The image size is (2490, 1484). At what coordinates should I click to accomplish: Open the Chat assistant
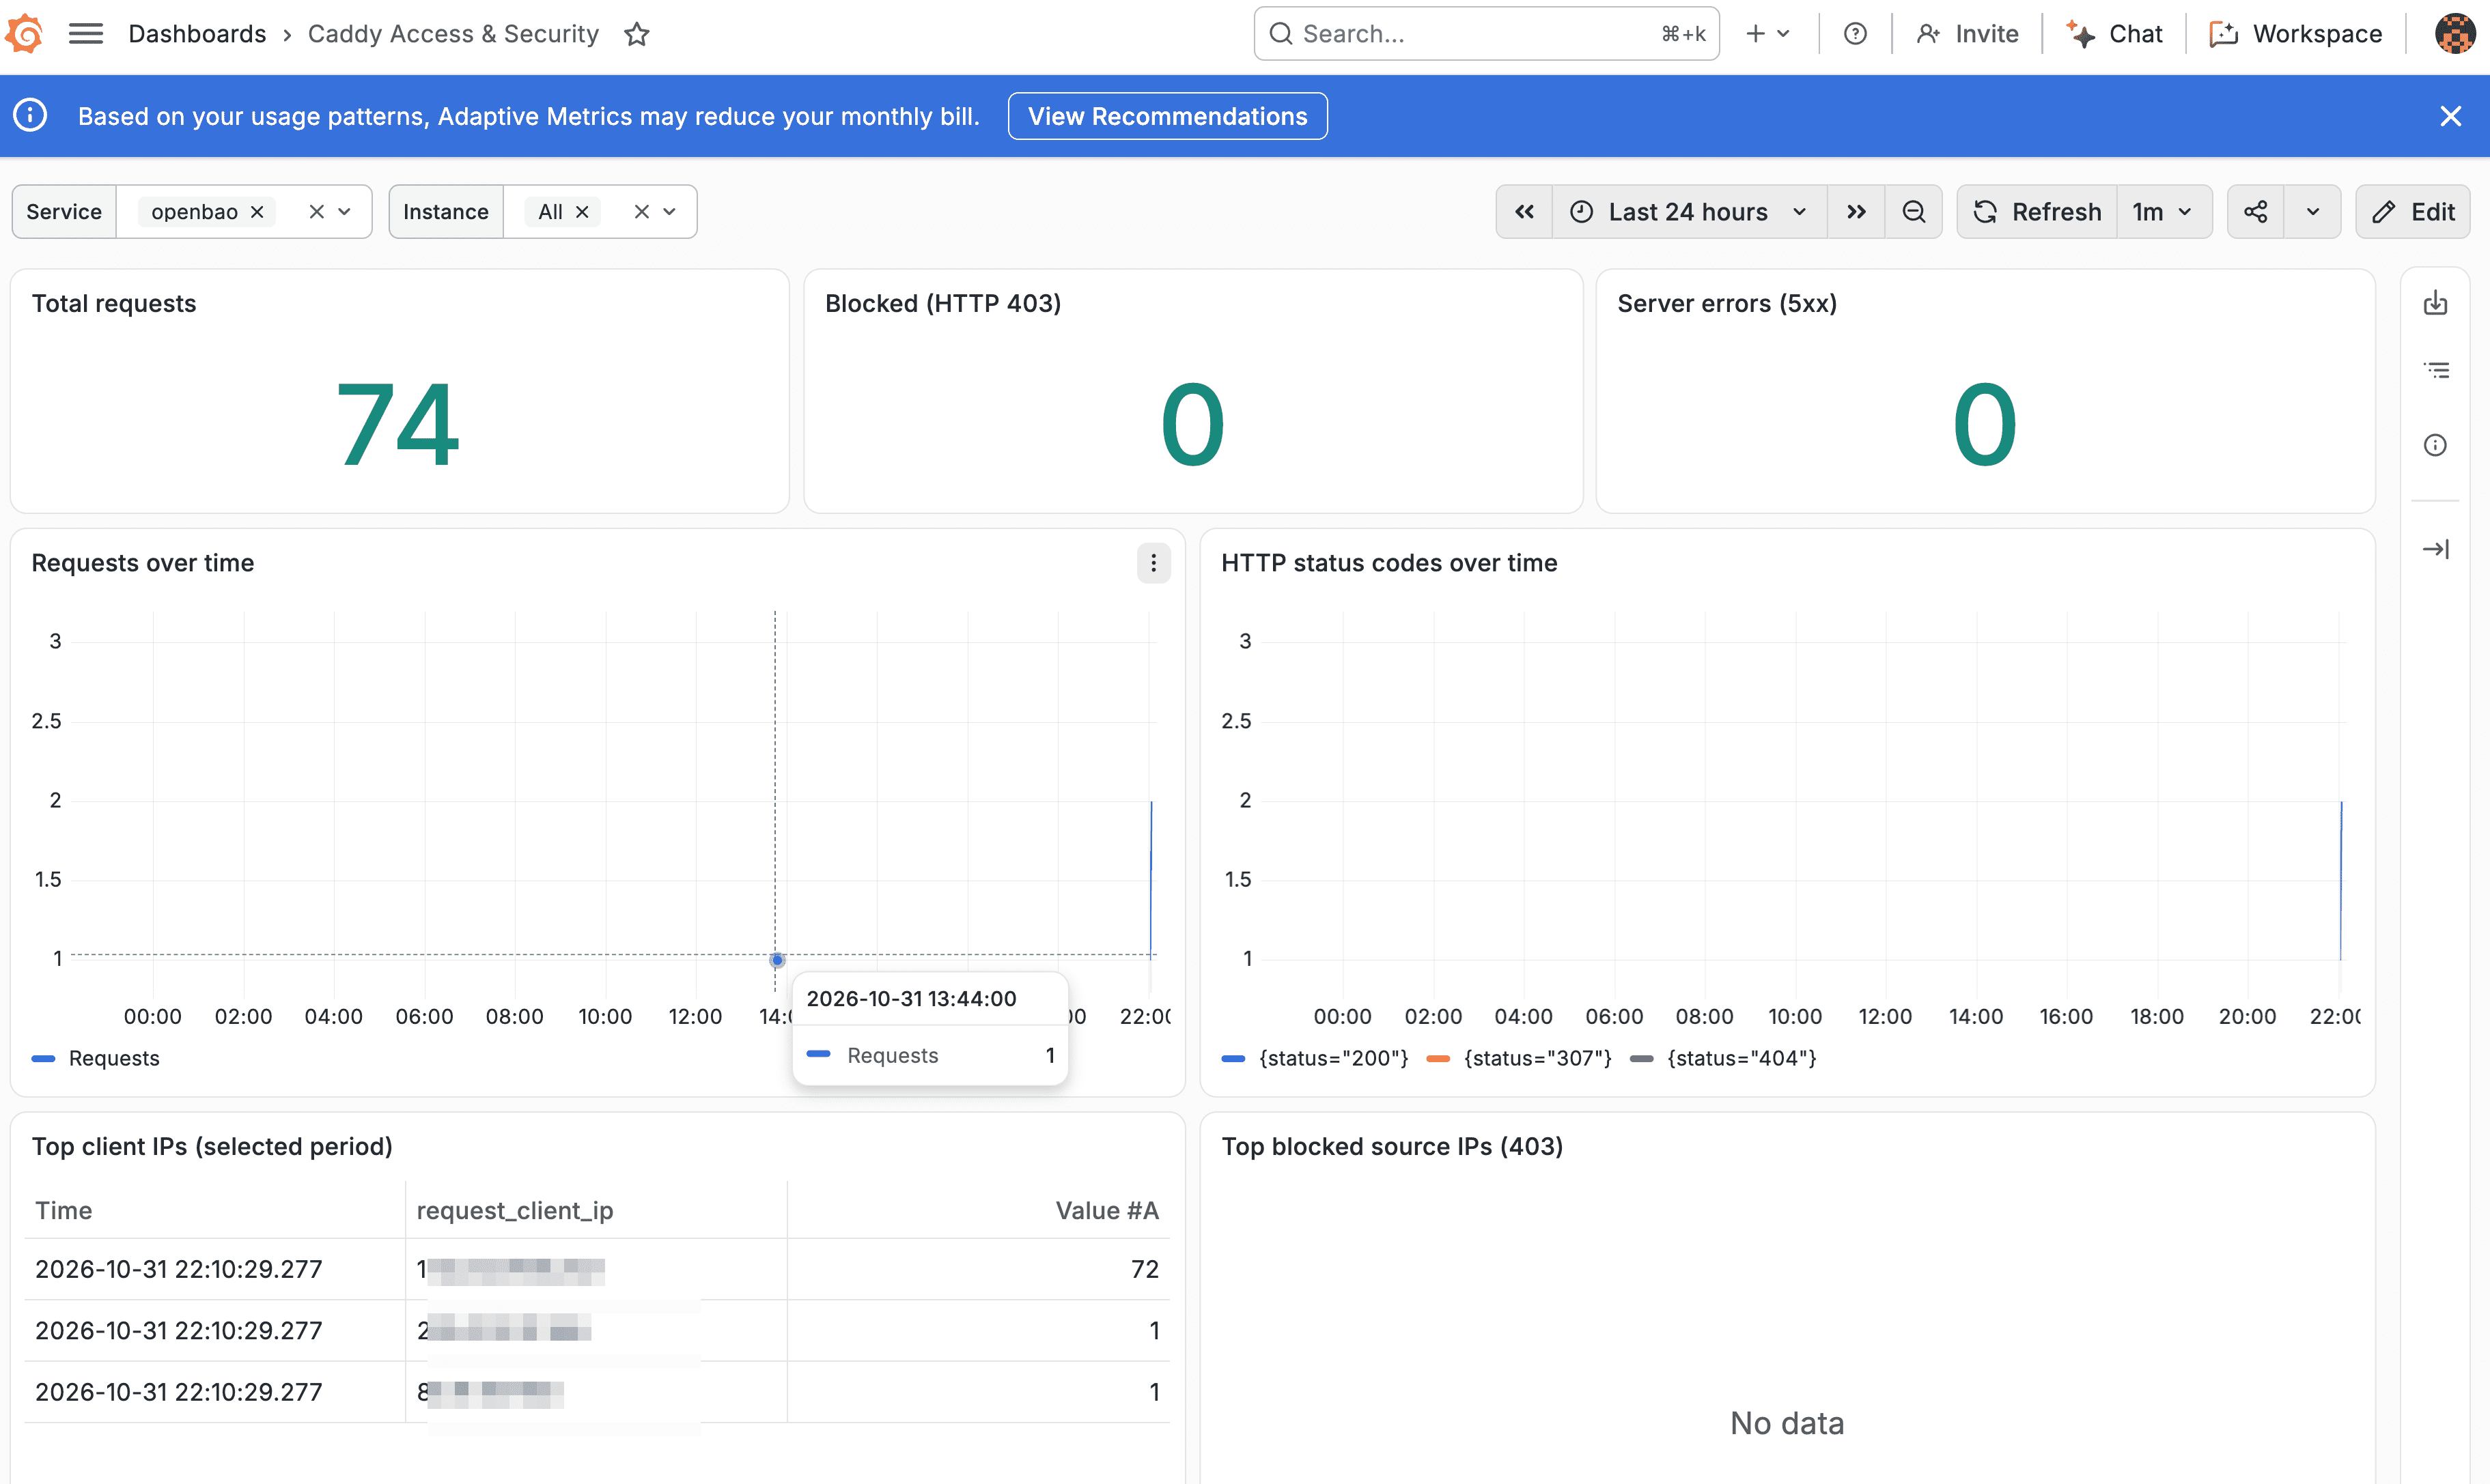pos(2115,34)
